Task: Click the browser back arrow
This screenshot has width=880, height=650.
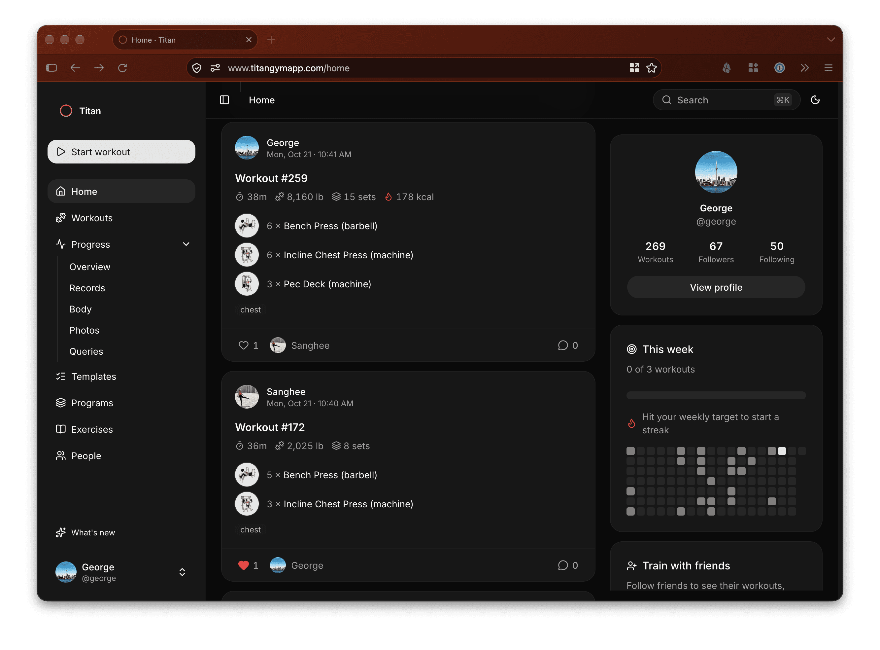Action: [x=75, y=68]
